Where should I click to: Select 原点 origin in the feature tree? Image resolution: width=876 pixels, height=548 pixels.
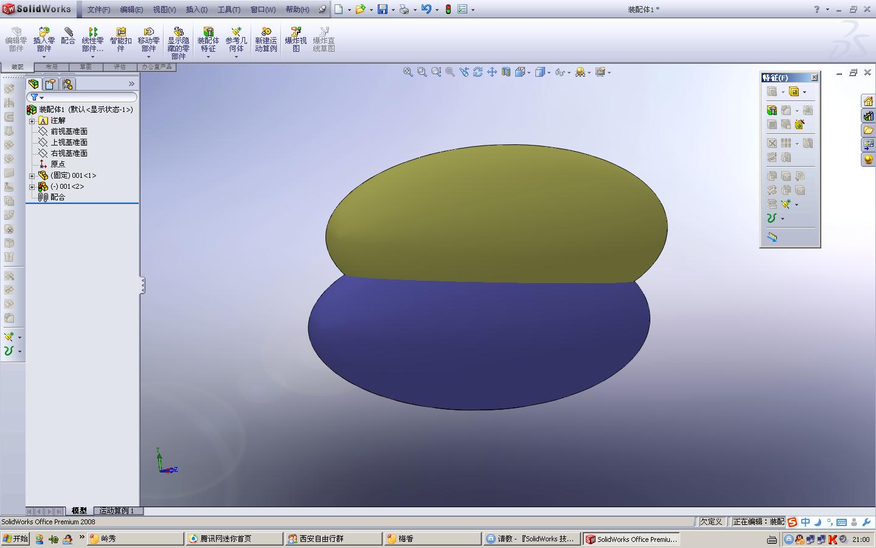[x=52, y=164]
